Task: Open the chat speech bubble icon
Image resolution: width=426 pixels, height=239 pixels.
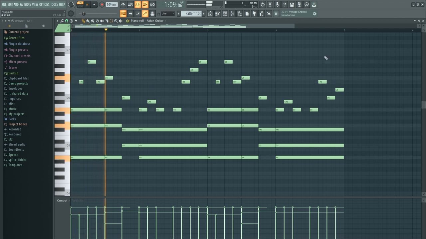Action: coord(307,5)
